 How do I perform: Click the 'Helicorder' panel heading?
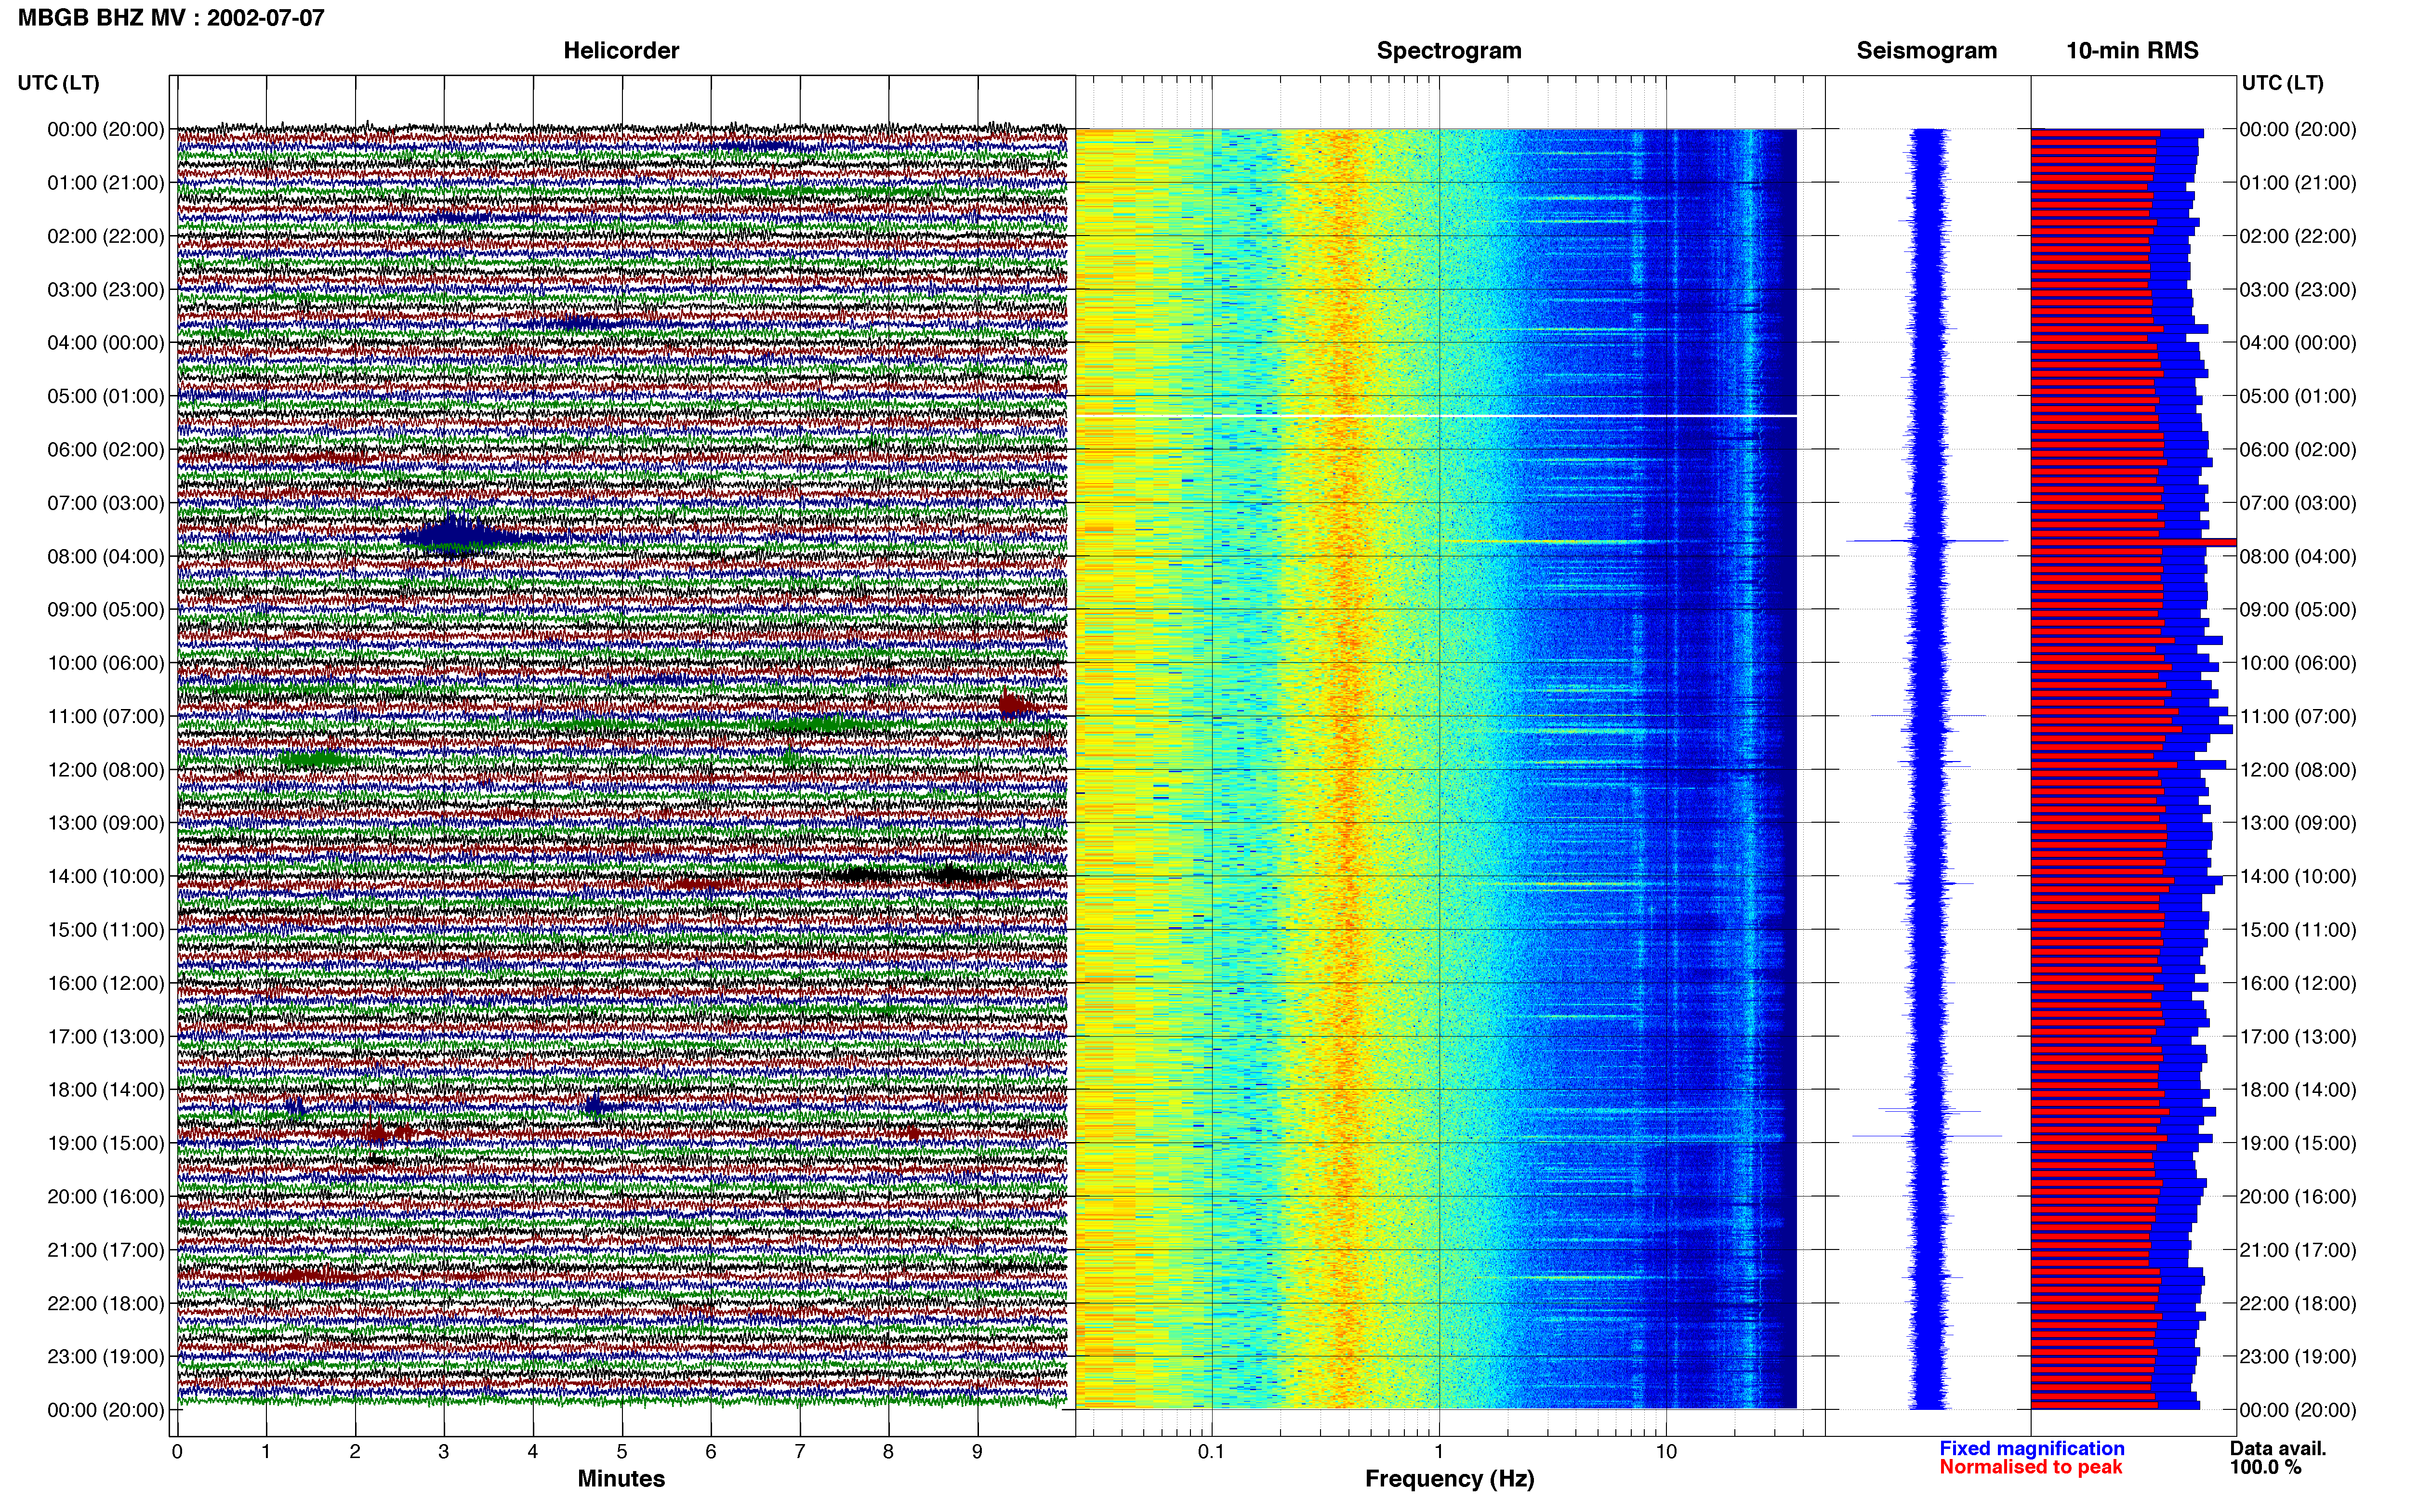coord(621,51)
